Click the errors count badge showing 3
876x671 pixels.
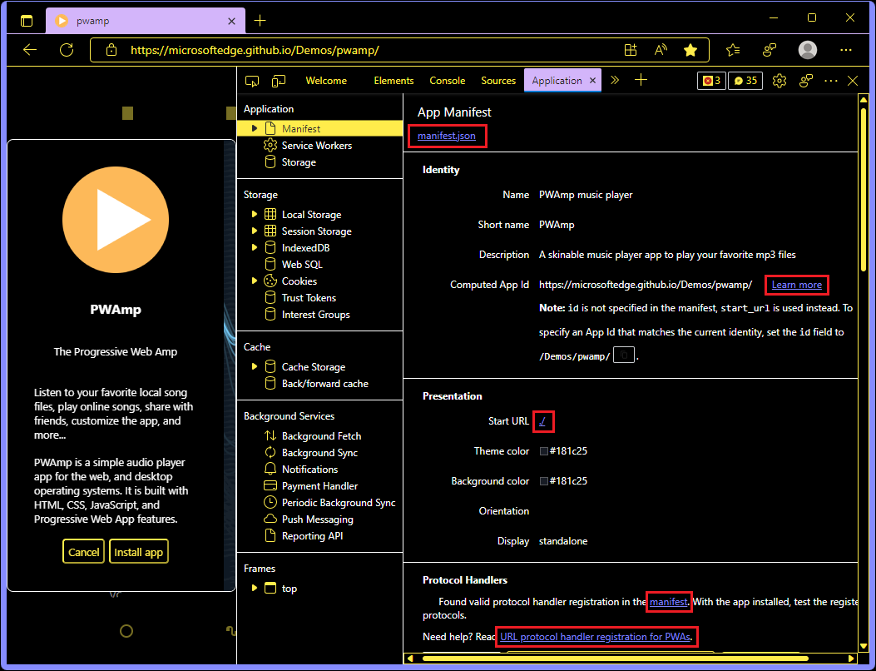point(711,81)
